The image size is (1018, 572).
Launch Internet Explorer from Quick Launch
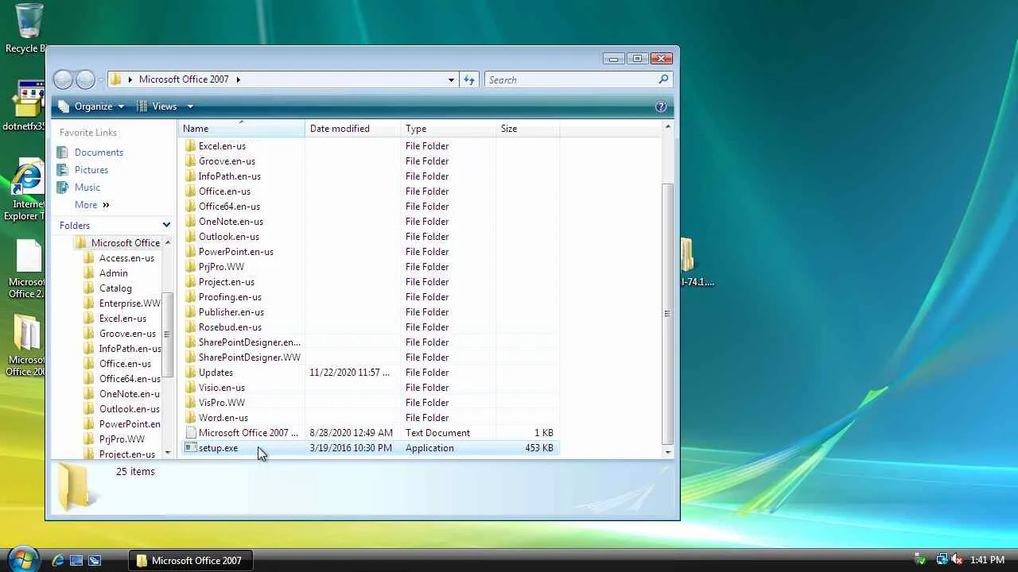pyautogui.click(x=58, y=561)
